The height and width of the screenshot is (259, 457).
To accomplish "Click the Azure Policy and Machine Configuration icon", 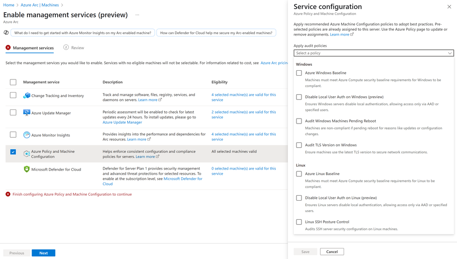I will coord(27,154).
